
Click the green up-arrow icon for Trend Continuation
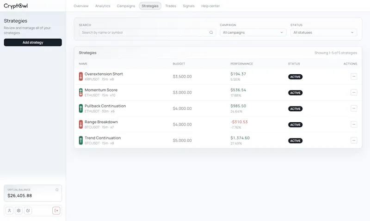(x=80, y=141)
